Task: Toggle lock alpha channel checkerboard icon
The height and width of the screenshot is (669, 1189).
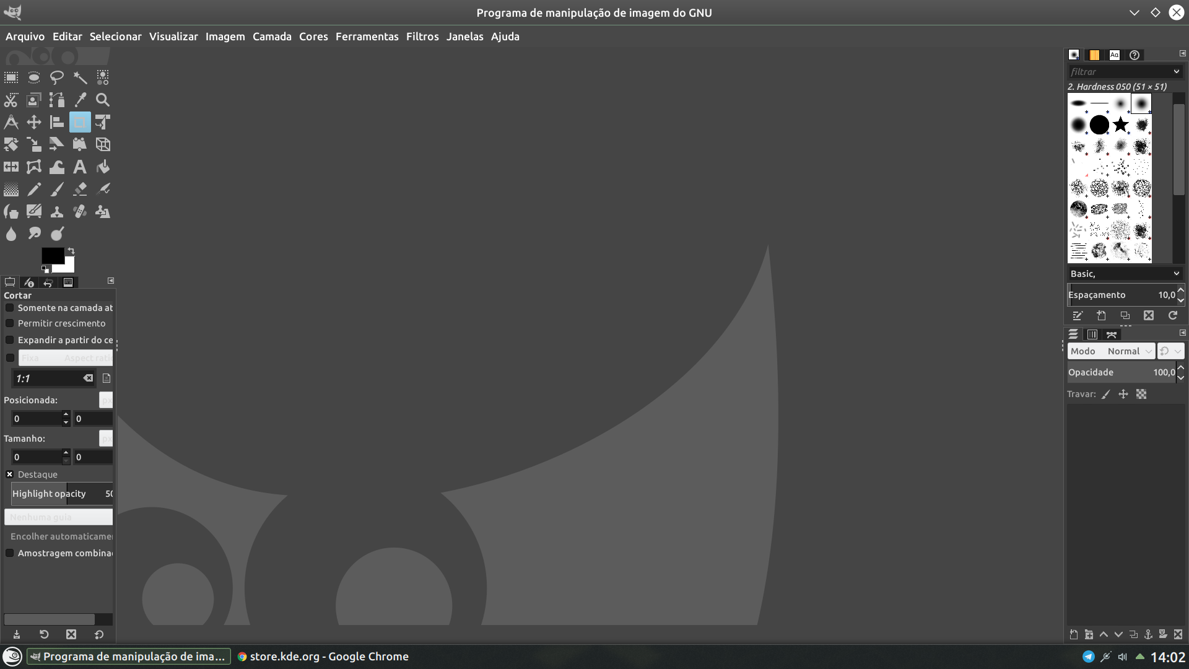Action: pos(1141,394)
